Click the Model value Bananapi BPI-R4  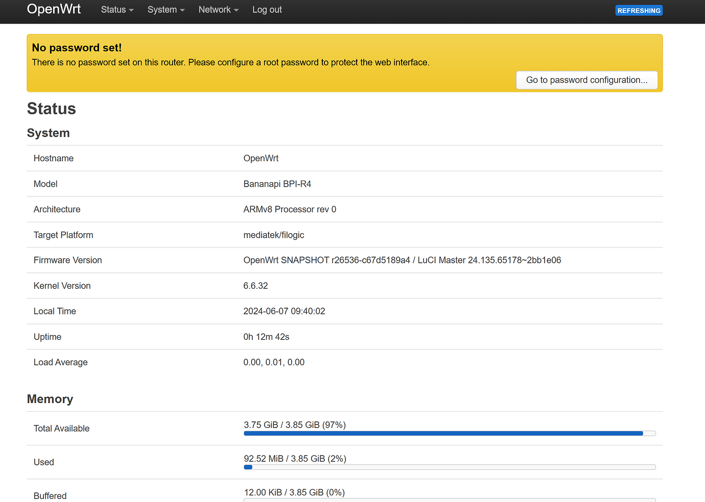(x=277, y=184)
